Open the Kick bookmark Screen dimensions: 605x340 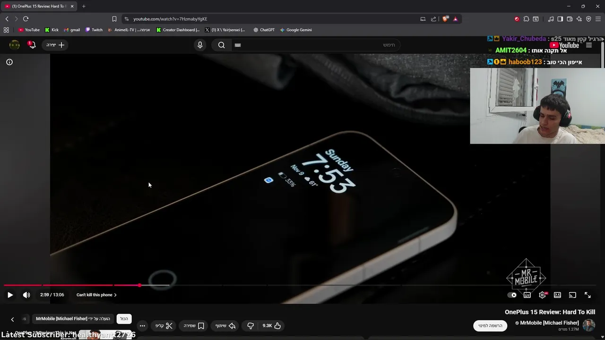pyautogui.click(x=52, y=30)
